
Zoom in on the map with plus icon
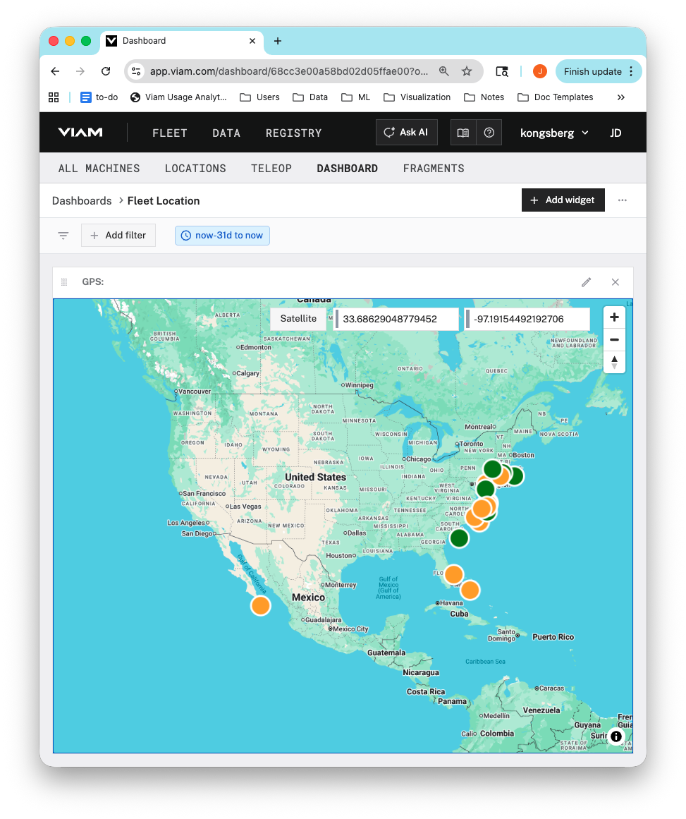614,317
